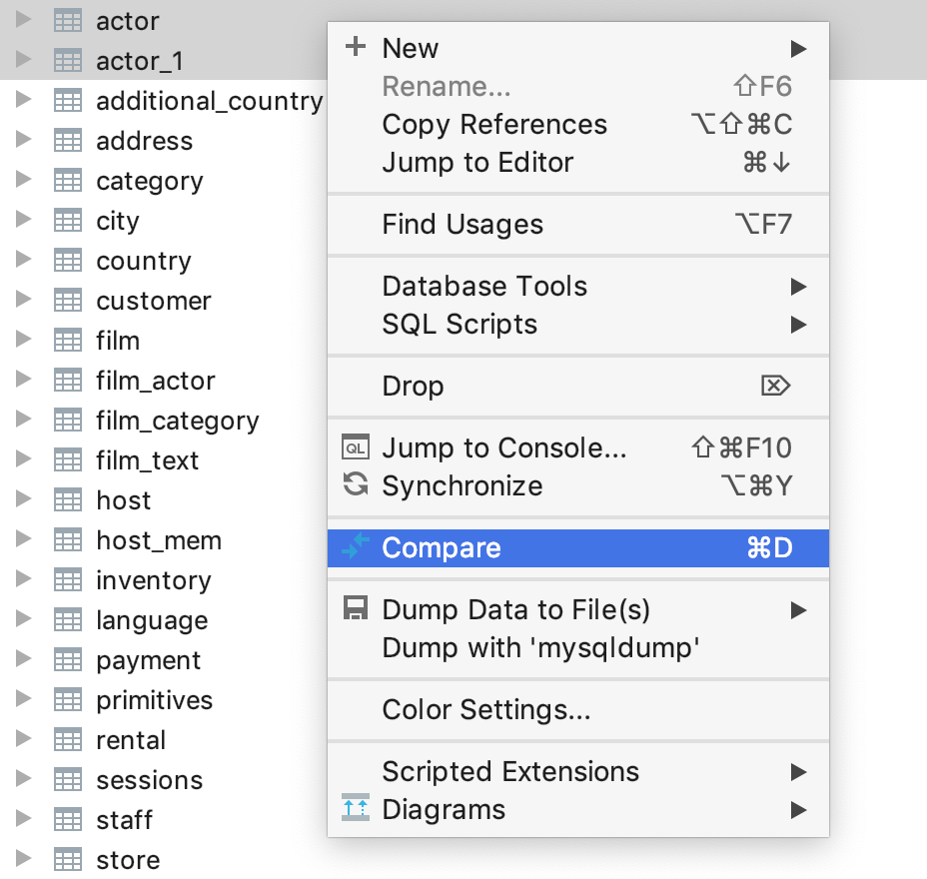Open the SQL Scripts submenu arrow
The image size is (927, 879).
(799, 325)
